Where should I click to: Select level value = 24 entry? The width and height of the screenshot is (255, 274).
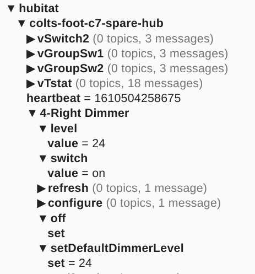pyautogui.click(x=77, y=143)
